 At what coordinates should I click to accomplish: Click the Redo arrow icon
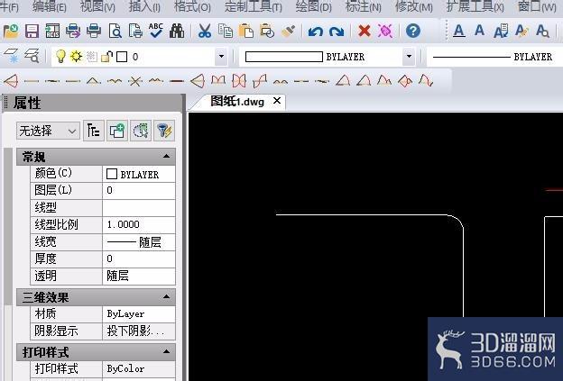point(337,32)
